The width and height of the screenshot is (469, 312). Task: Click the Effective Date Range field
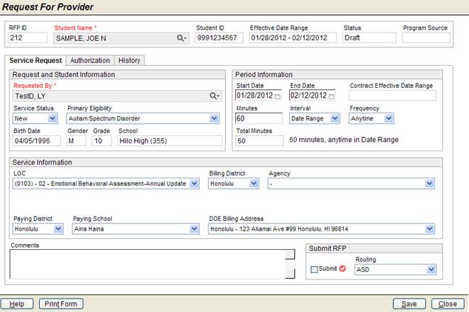point(293,38)
